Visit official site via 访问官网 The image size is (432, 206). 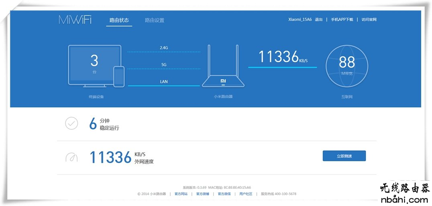(369, 20)
